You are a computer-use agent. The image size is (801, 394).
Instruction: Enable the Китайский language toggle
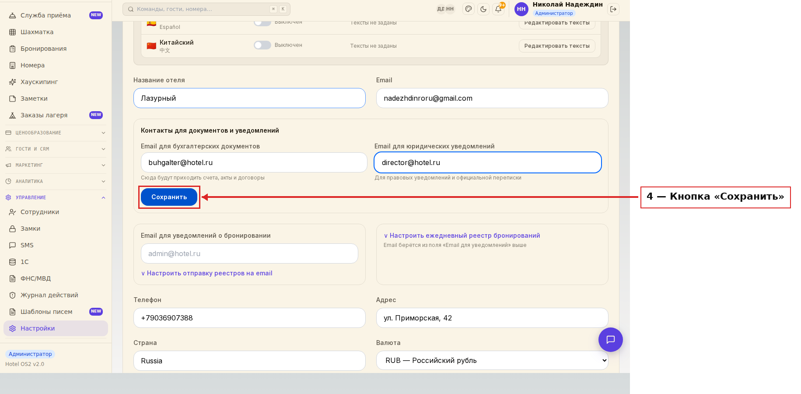pyautogui.click(x=262, y=45)
